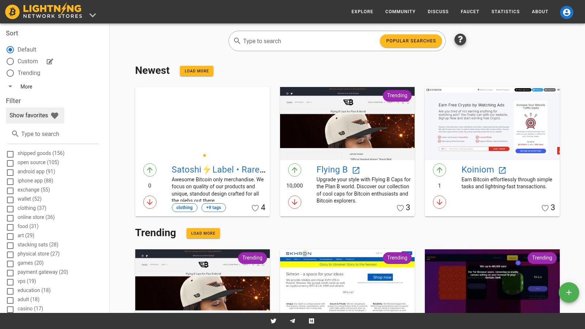
Task: Load more Trending stores
Action: (x=203, y=233)
